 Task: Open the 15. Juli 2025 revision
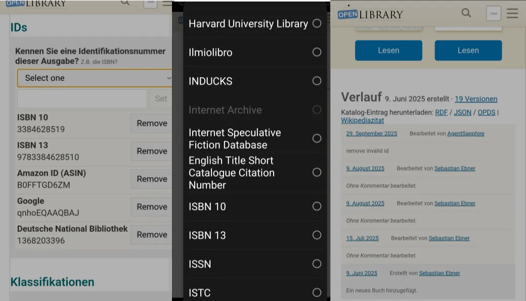(362, 238)
